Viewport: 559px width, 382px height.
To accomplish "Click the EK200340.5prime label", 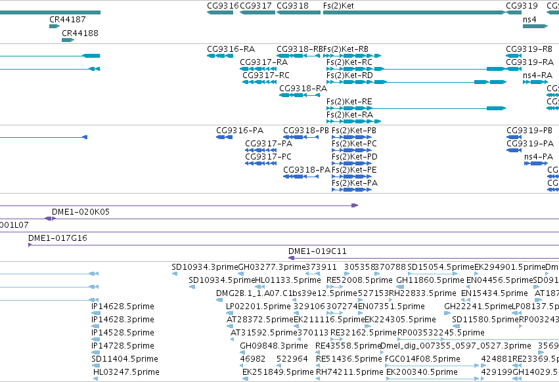I will (x=422, y=372).
